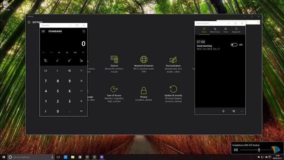Click the MS memory store button
This screenshot has width=284, height=160.
coord(75,53)
